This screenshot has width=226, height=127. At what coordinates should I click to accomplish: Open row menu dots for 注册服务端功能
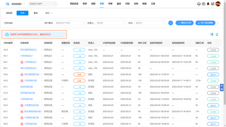[42, 105]
